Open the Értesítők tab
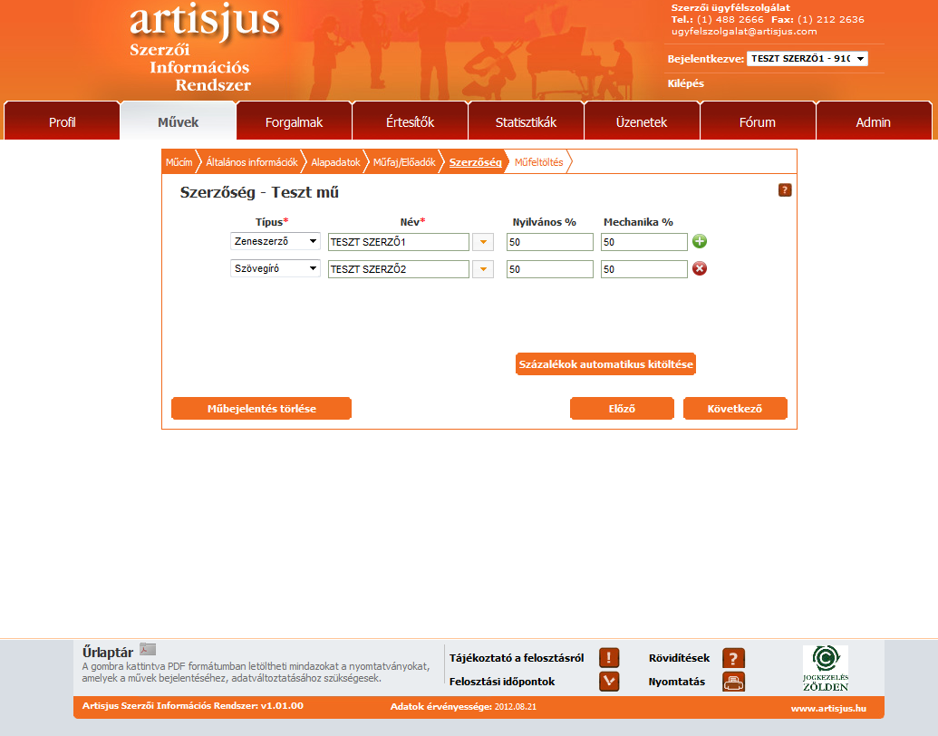The image size is (938, 736). [x=410, y=122]
